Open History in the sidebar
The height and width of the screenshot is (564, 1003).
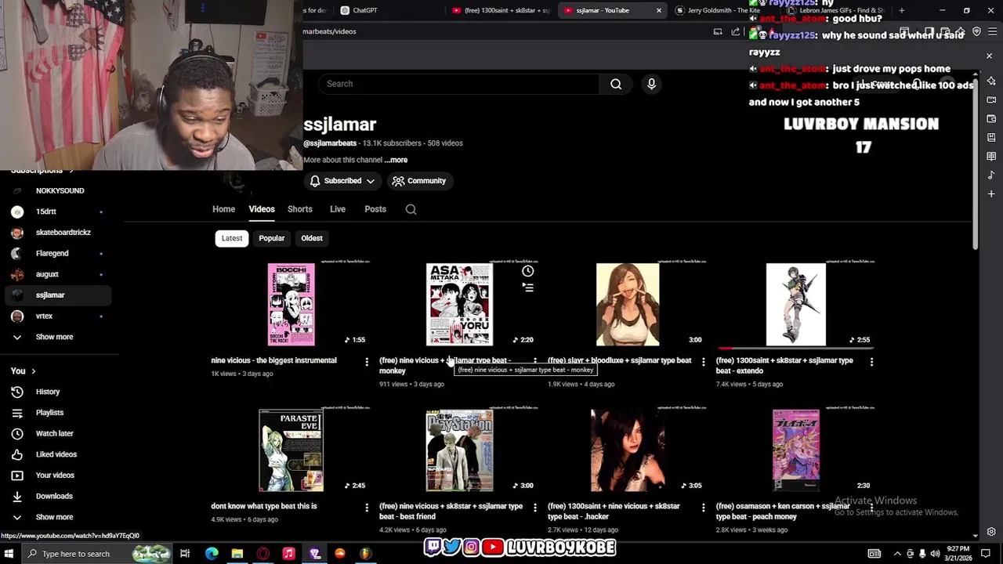(x=47, y=392)
